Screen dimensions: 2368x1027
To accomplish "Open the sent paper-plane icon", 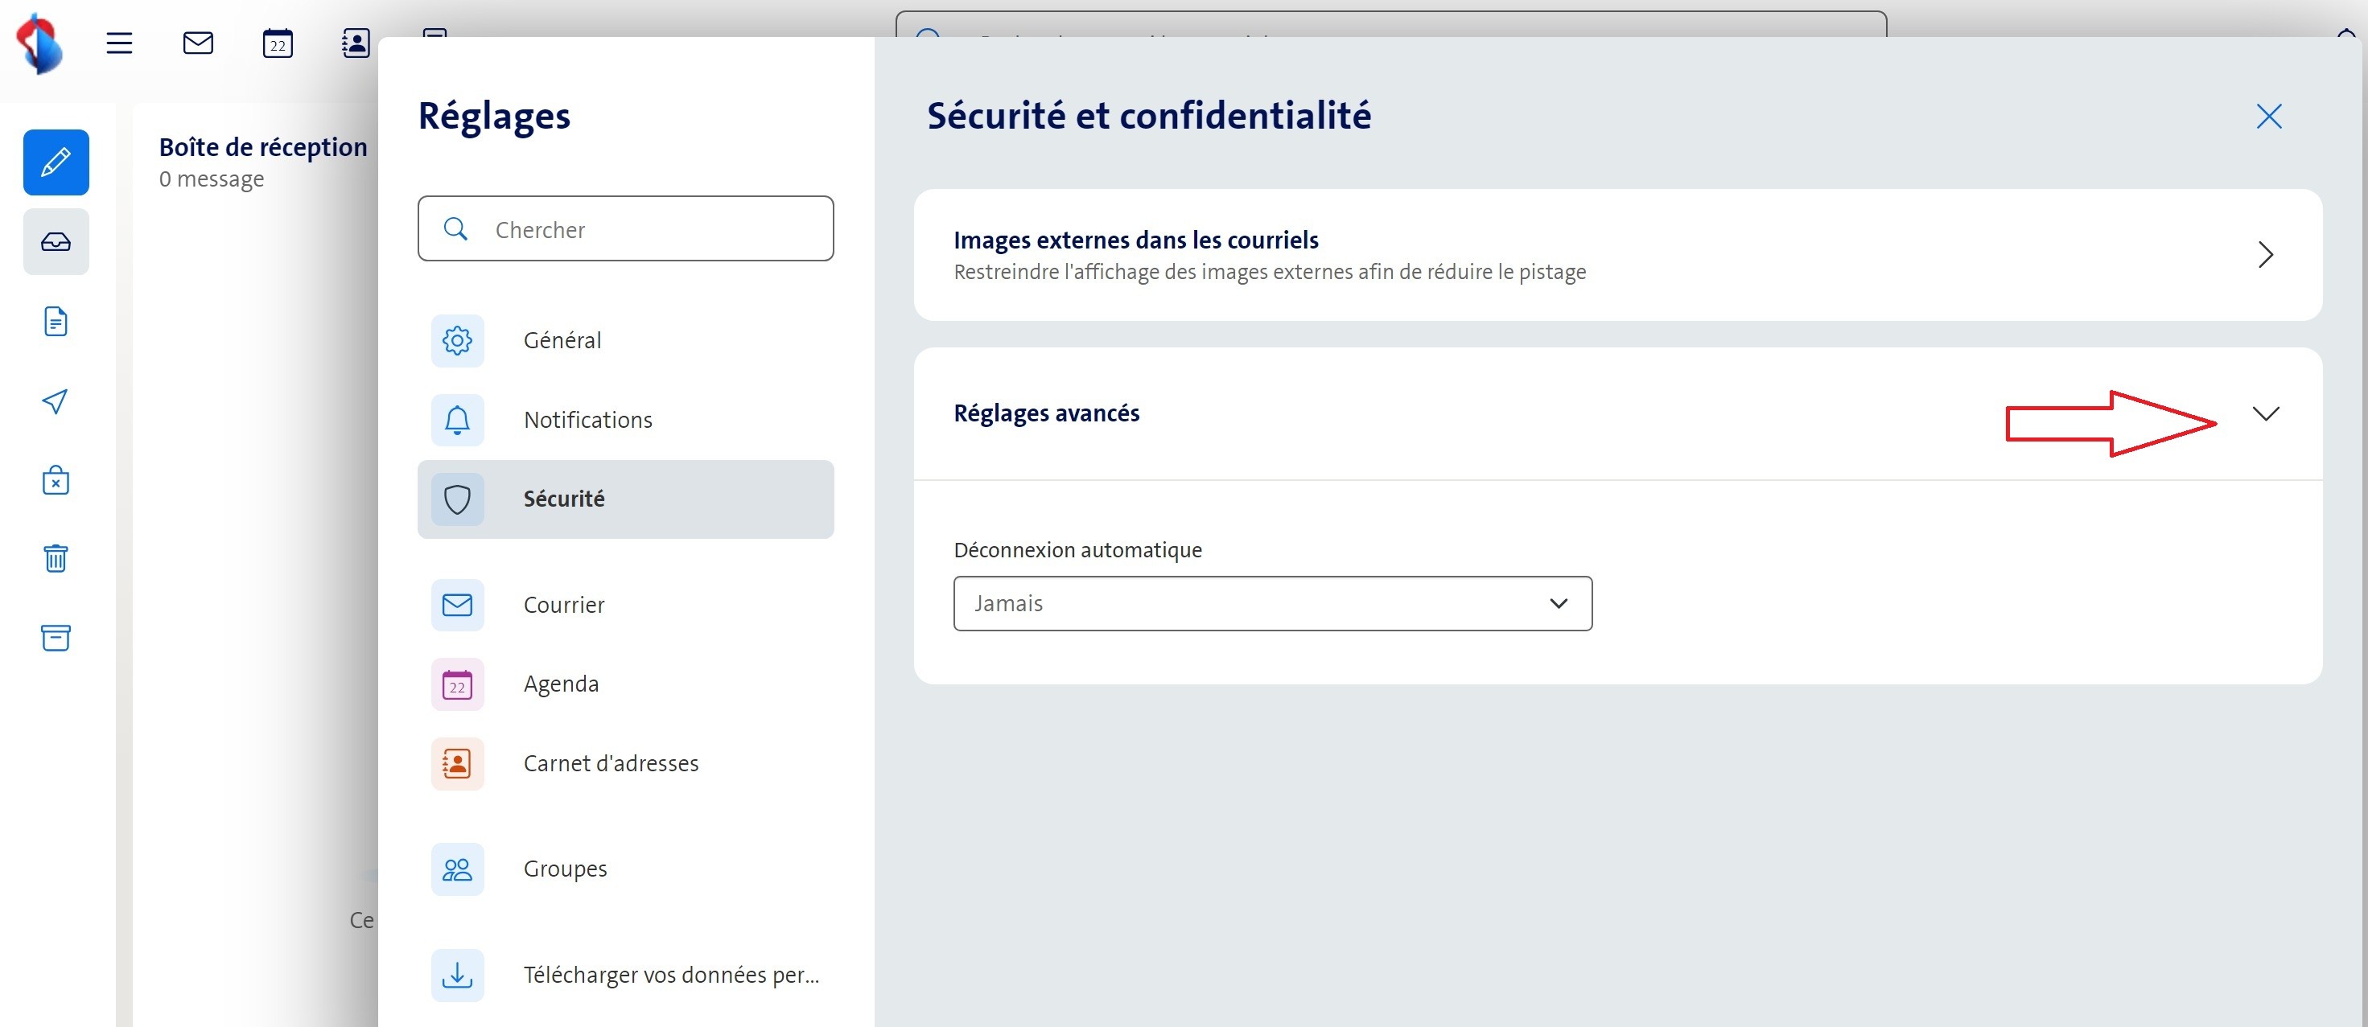I will (x=56, y=401).
